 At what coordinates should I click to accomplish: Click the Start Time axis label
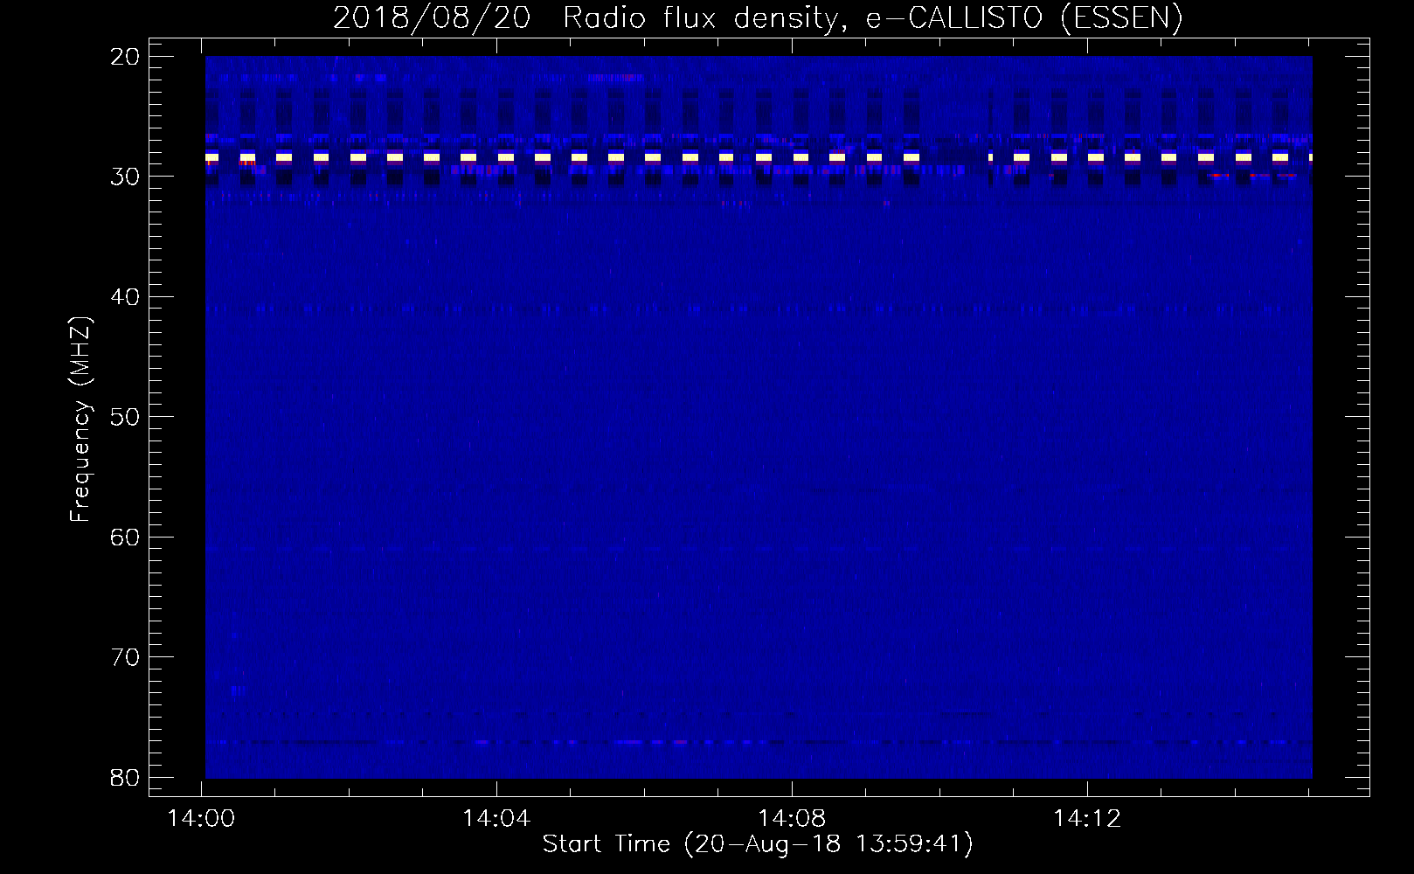pos(758,844)
